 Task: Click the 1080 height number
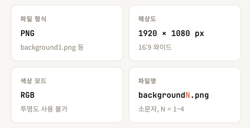click(180, 34)
